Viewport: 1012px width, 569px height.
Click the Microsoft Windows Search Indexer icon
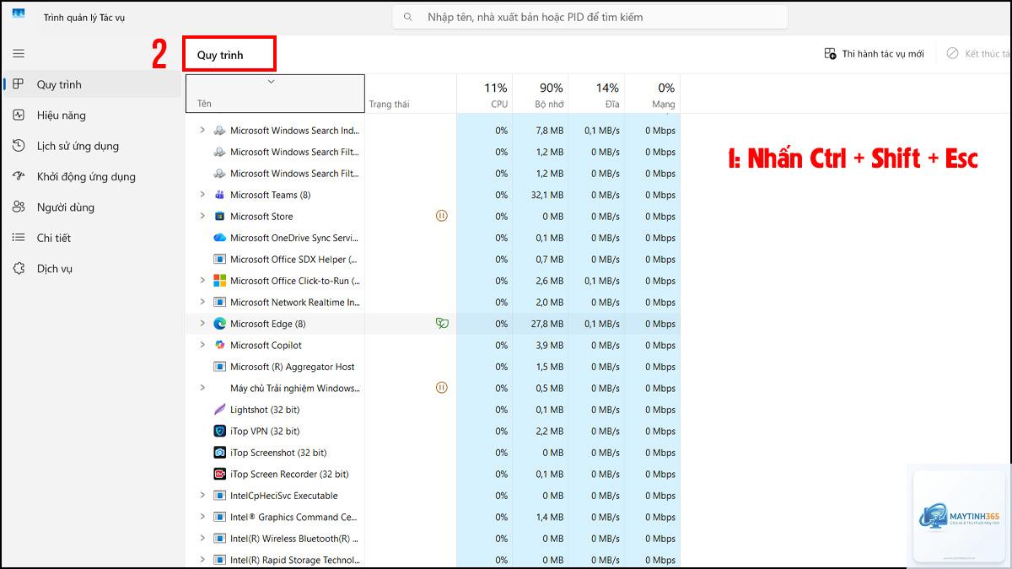(x=220, y=131)
